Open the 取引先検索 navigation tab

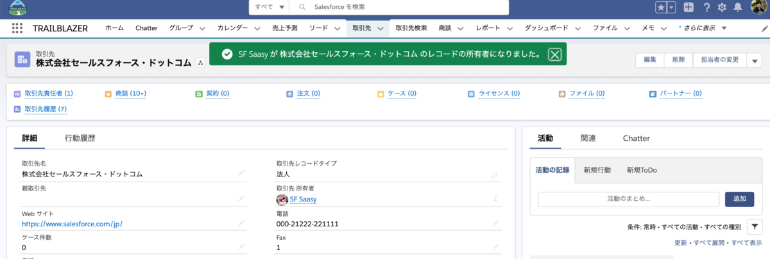coord(411,28)
